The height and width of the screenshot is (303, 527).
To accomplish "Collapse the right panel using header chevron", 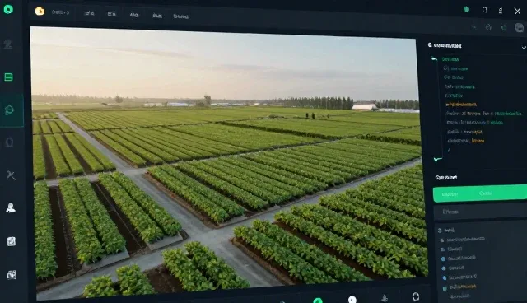I will (524, 48).
